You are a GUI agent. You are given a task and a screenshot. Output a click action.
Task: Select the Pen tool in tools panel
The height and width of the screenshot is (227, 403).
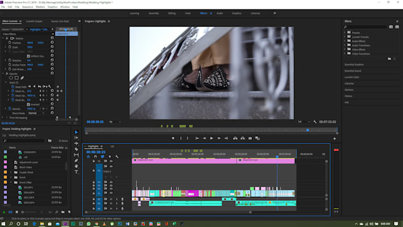(x=76, y=161)
